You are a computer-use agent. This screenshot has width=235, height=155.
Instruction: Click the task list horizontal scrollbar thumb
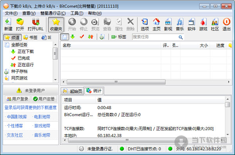(x=116, y=82)
